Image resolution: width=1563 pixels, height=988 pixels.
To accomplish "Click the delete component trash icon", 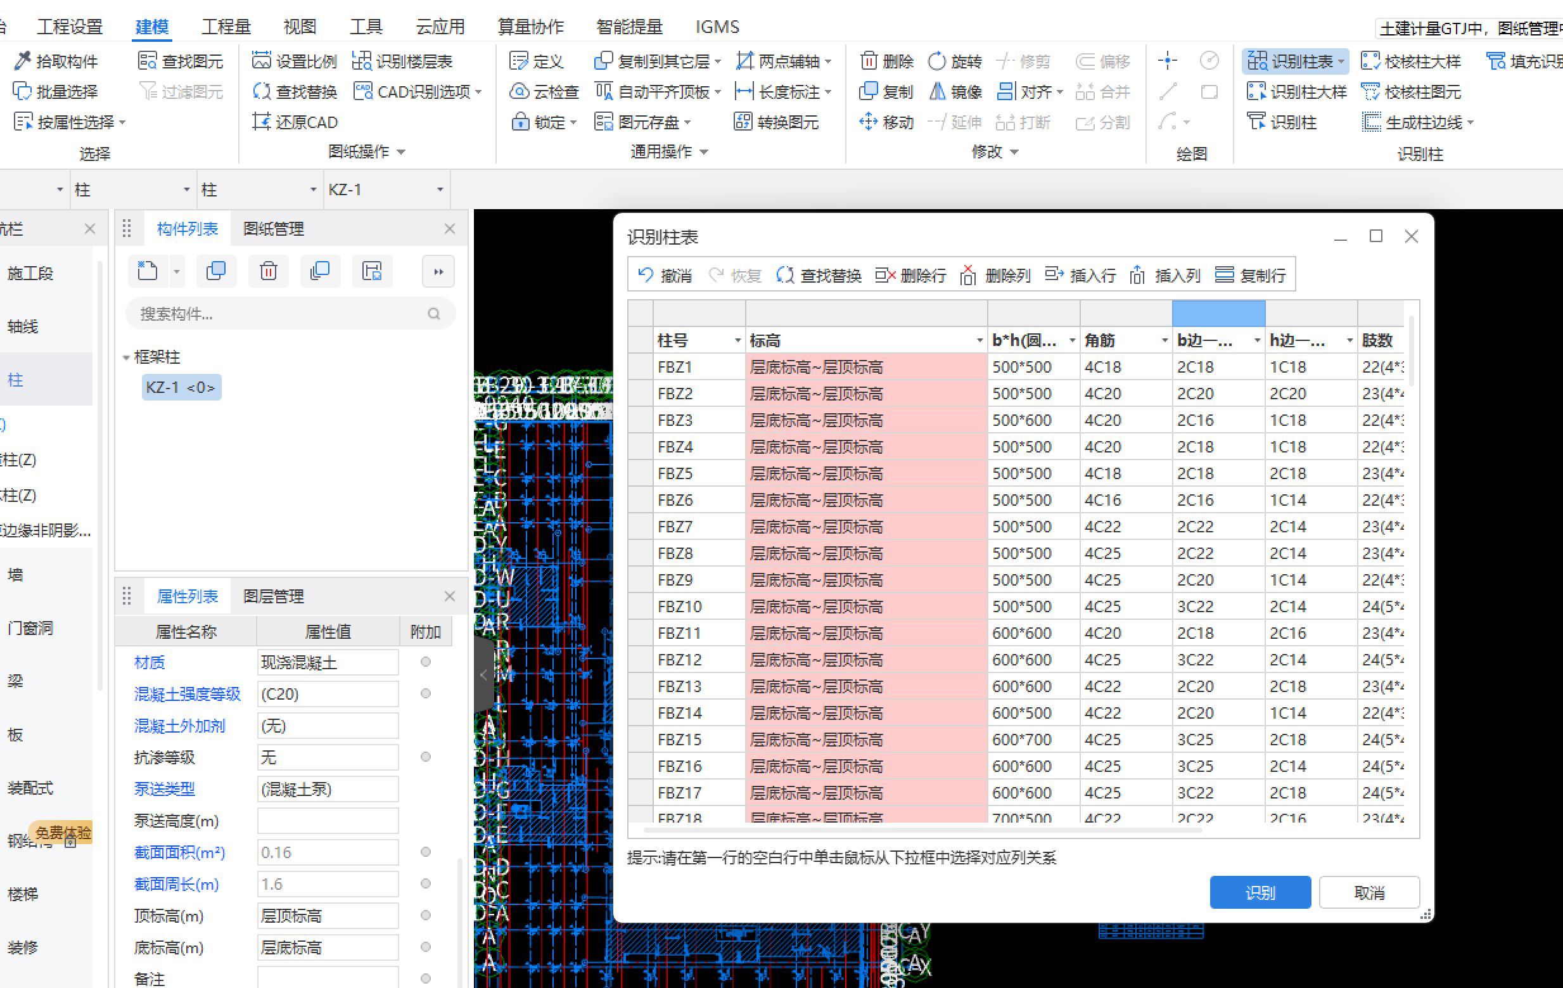I will [268, 271].
